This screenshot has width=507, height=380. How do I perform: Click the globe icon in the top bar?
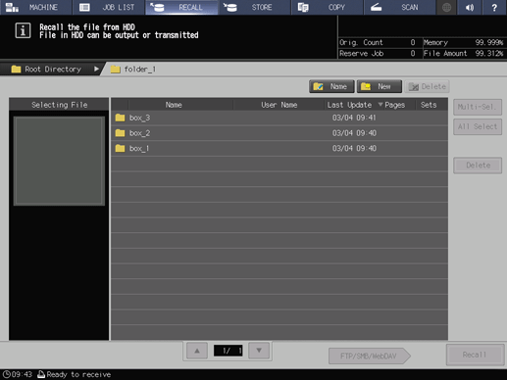pyautogui.click(x=446, y=7)
